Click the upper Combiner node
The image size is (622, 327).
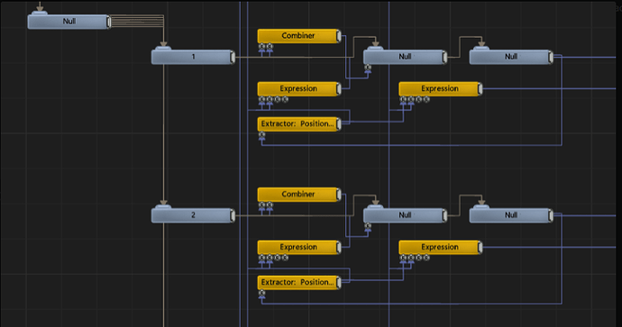[299, 36]
